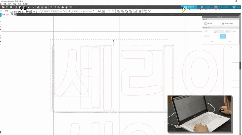Screen dimensions: 242x135
Task: Increase offset distance with up stepper
Action: (x=232, y=31)
